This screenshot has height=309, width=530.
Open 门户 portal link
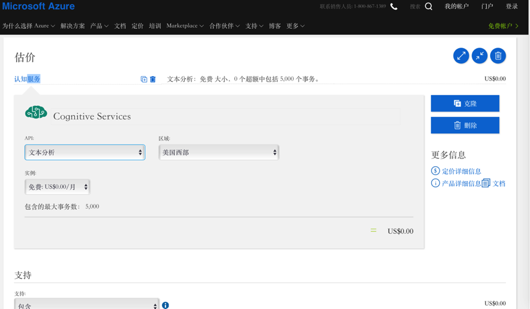point(487,6)
